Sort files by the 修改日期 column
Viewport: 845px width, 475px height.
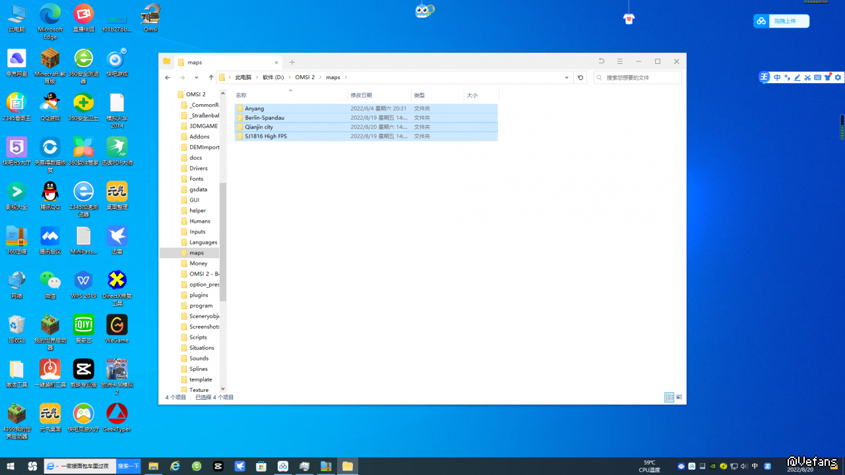[x=361, y=96]
